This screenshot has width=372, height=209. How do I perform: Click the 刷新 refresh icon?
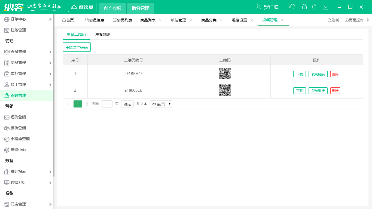tap(333, 20)
